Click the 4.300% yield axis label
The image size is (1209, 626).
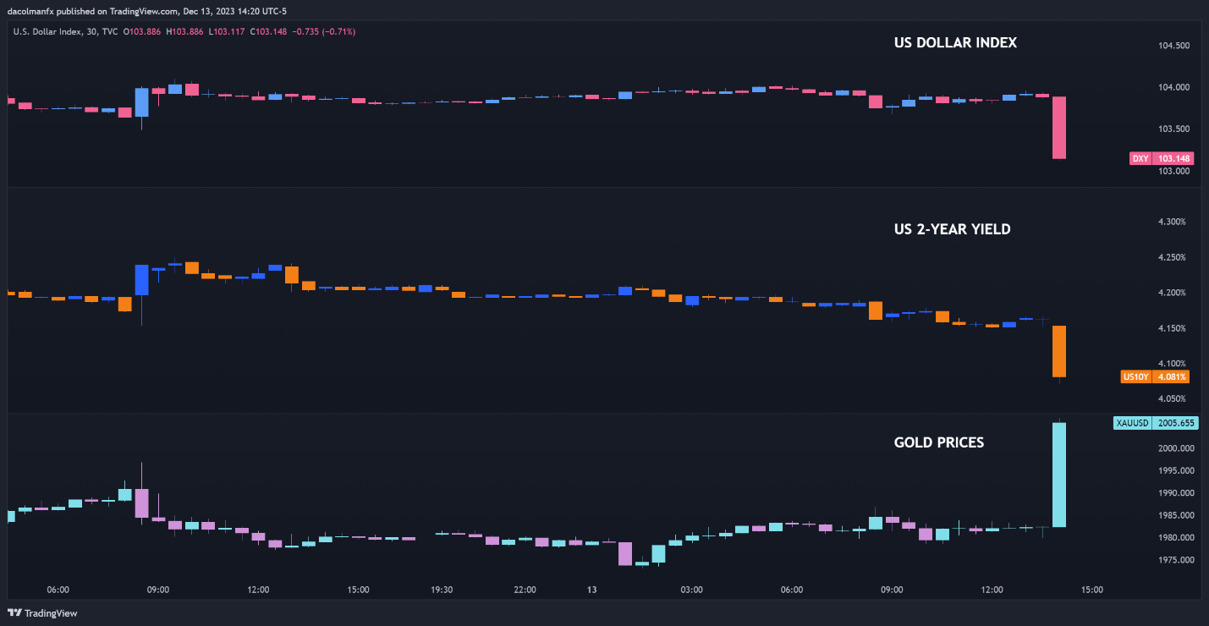tap(1171, 222)
